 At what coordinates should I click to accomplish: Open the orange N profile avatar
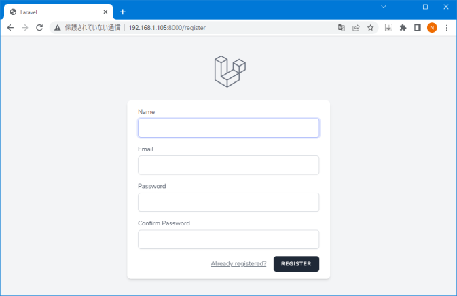[432, 28]
